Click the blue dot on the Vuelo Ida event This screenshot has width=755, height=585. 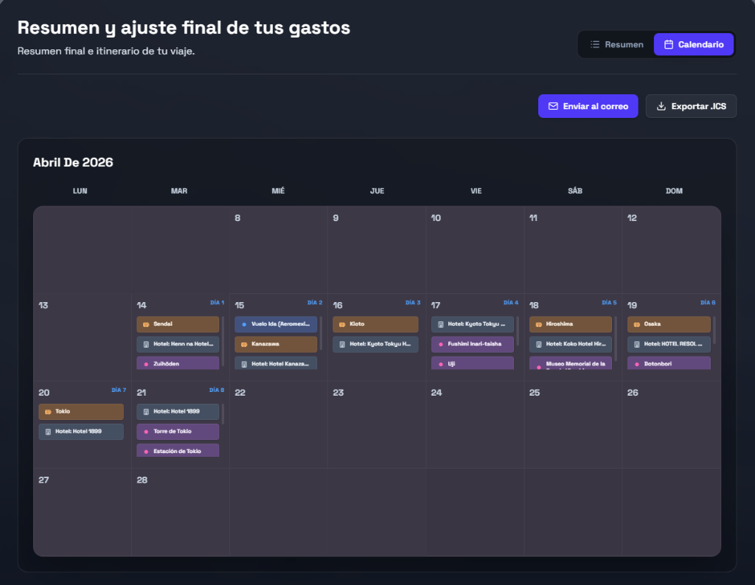point(244,324)
